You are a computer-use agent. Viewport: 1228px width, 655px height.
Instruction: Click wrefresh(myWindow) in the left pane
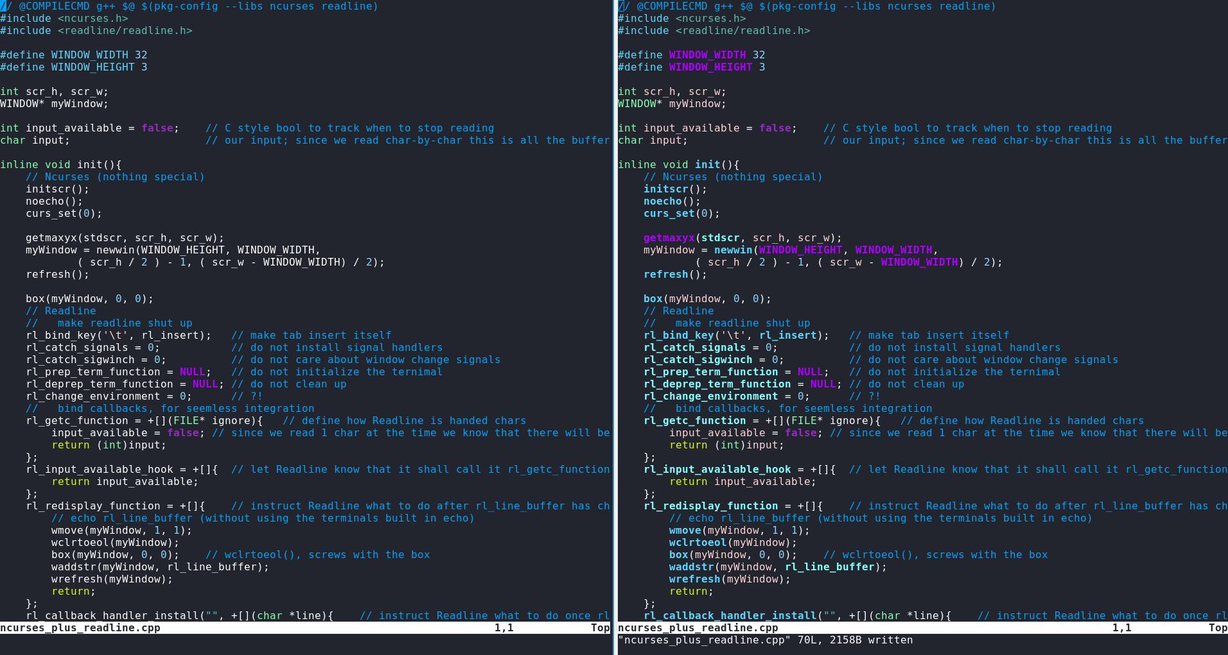click(x=112, y=579)
